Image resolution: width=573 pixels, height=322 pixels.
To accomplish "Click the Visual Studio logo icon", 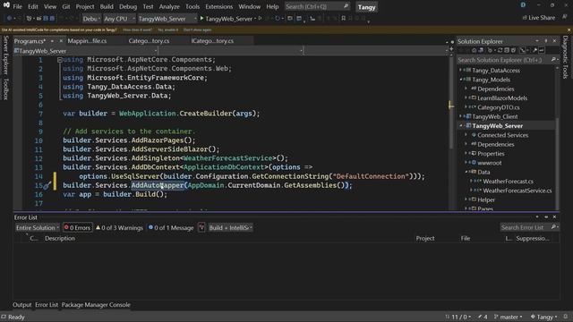I will point(6,5).
